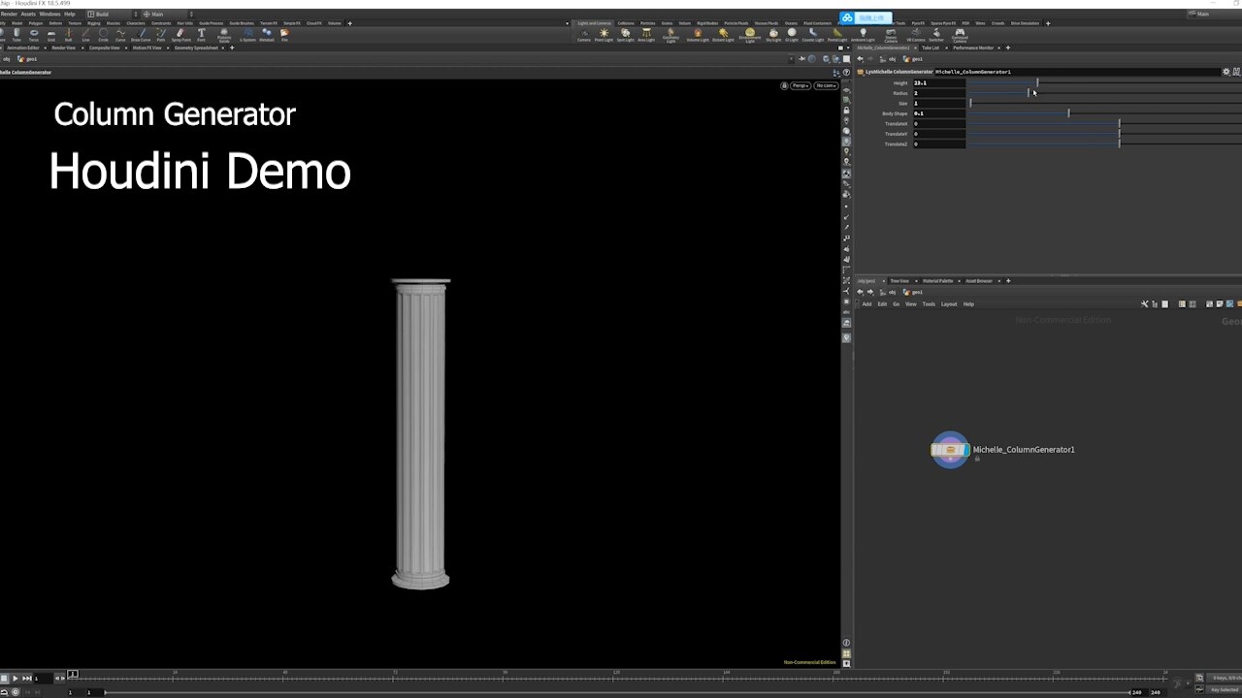Open the Persp viewport view dropdown
This screenshot has height=698, width=1242.
[x=800, y=85]
